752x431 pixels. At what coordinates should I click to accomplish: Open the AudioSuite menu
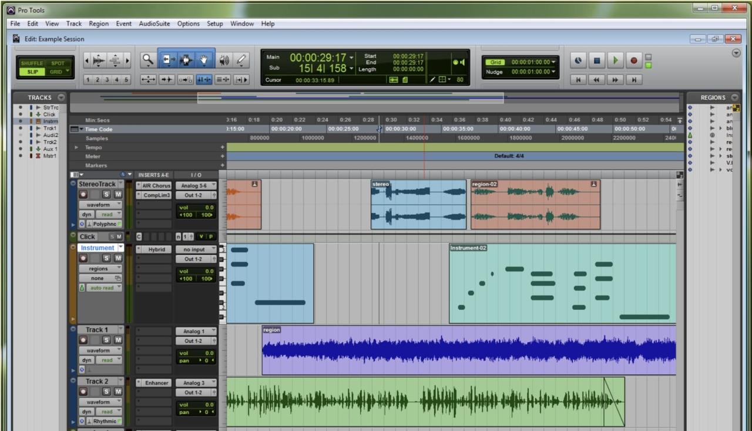[x=154, y=24]
